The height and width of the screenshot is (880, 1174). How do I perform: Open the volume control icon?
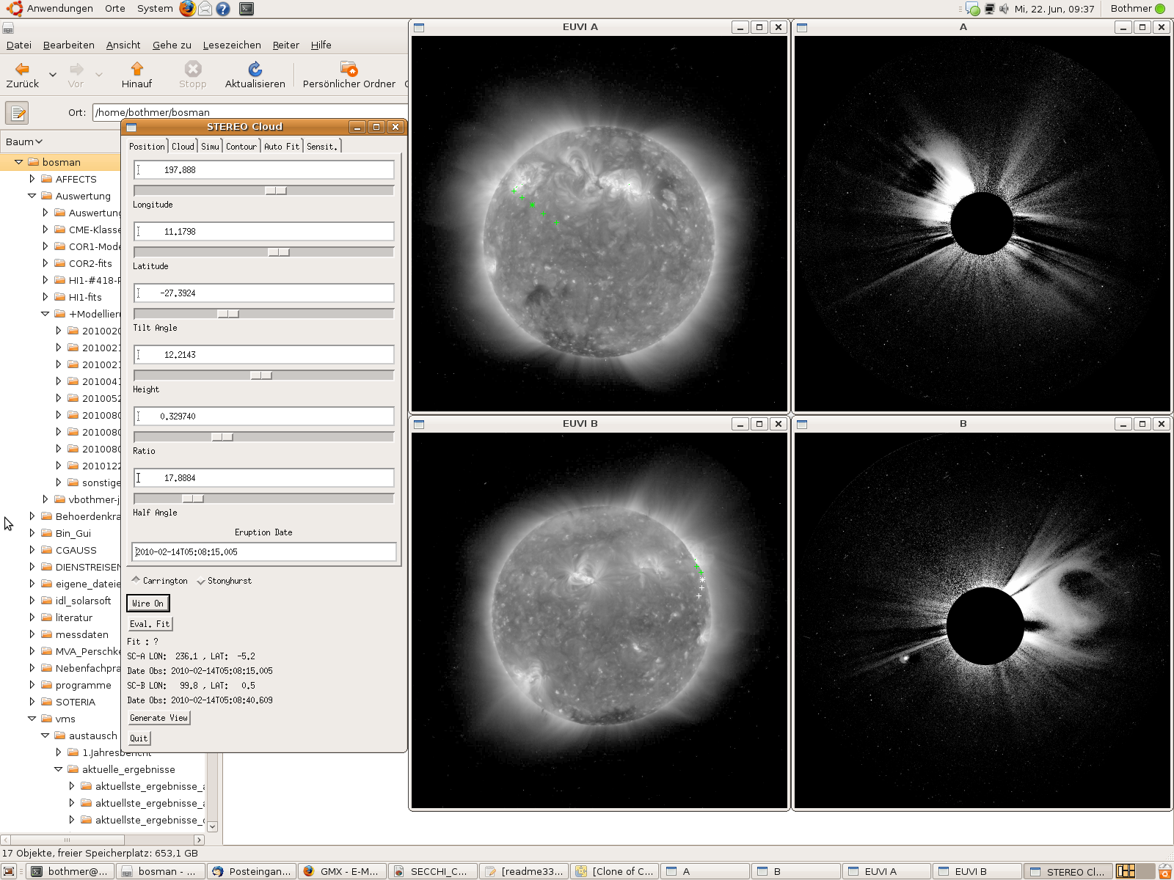click(x=1004, y=9)
